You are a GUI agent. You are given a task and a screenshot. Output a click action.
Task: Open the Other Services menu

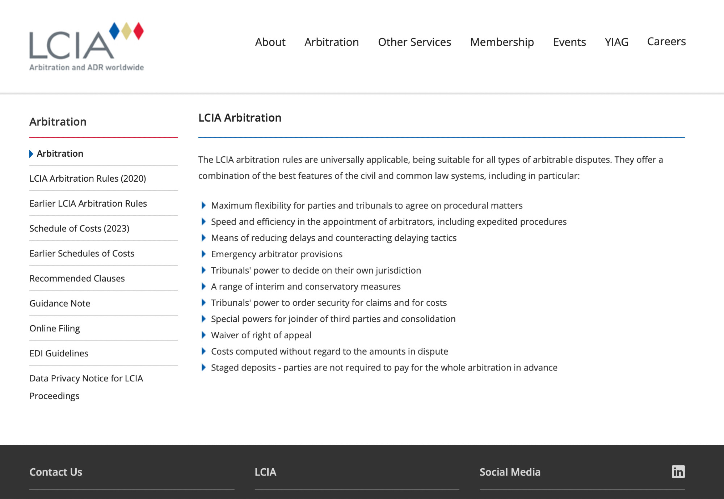414,42
